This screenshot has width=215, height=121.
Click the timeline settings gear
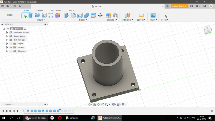click(212, 111)
